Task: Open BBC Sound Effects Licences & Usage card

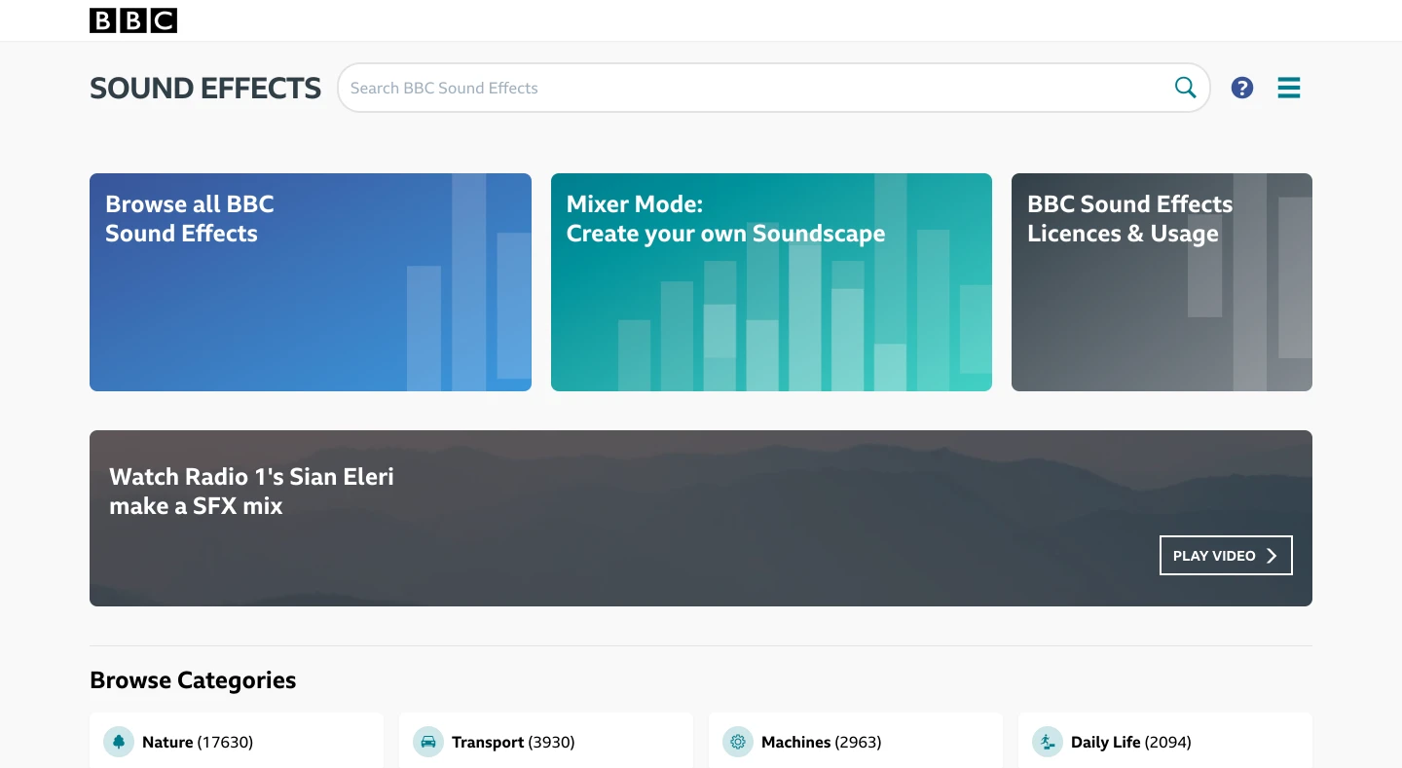Action: coord(1162,282)
